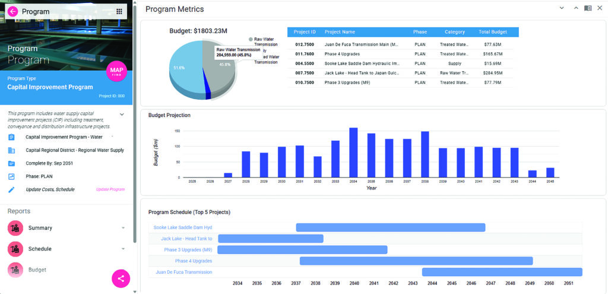The image size is (608, 294).
Task: Select project ID 012.7500 row
Action: (x=400, y=45)
